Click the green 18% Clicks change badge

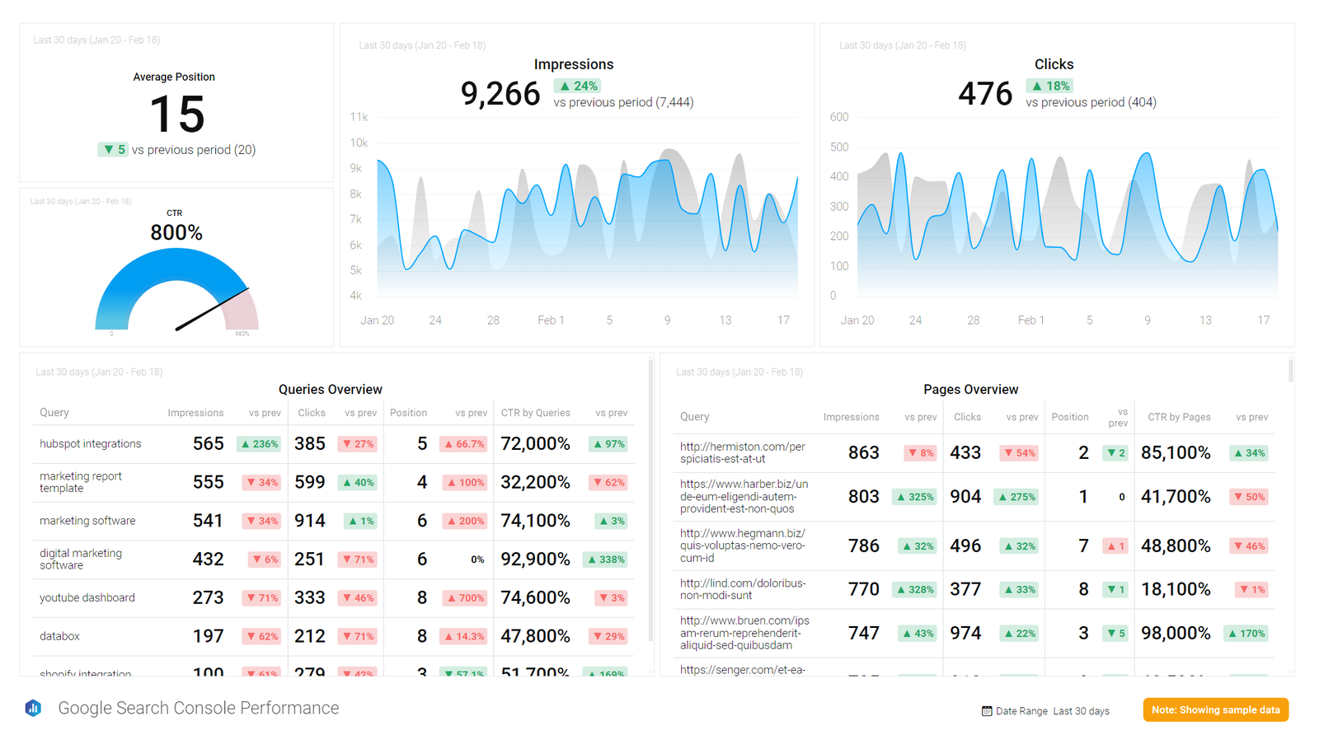point(1049,86)
